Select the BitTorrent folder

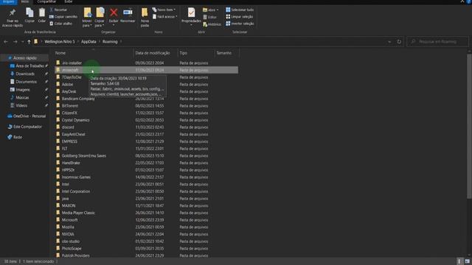tap(70, 106)
